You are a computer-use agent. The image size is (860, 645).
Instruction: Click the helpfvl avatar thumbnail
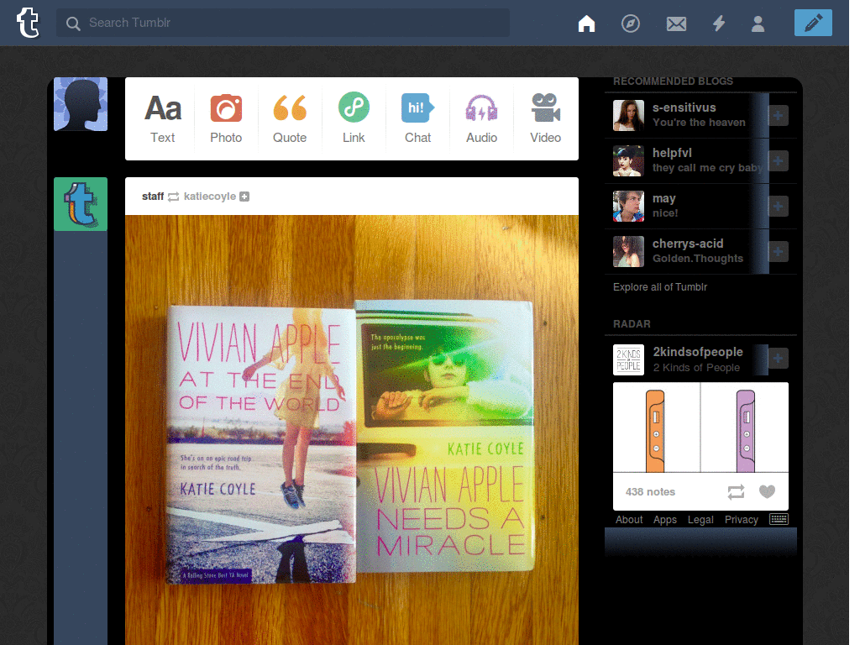(x=628, y=160)
